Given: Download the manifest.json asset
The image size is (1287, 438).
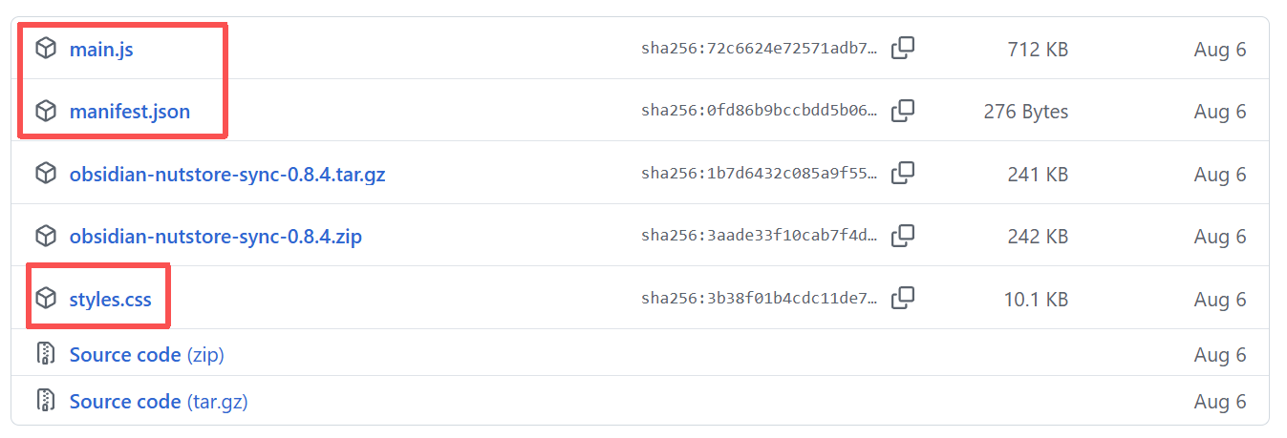Looking at the screenshot, I should [130, 112].
